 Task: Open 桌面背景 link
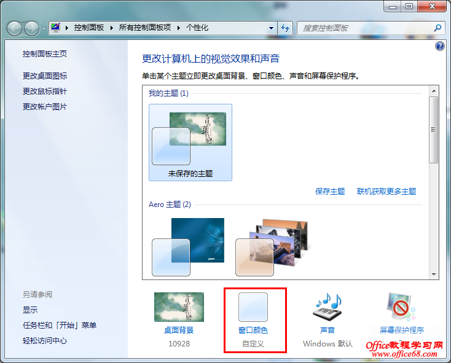pos(179,330)
